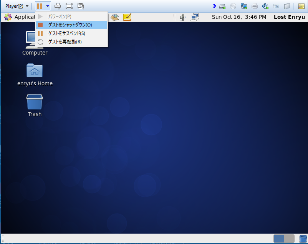Click the webcam camera device icon

[276, 6]
